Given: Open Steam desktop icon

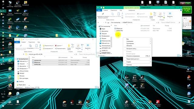Looking at the screenshot, I should click(189, 86).
